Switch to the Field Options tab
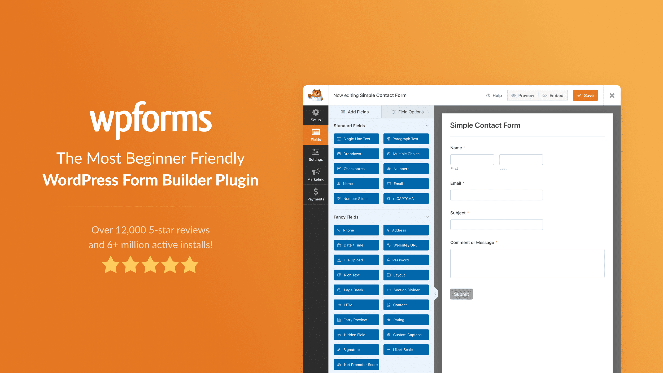 (407, 112)
